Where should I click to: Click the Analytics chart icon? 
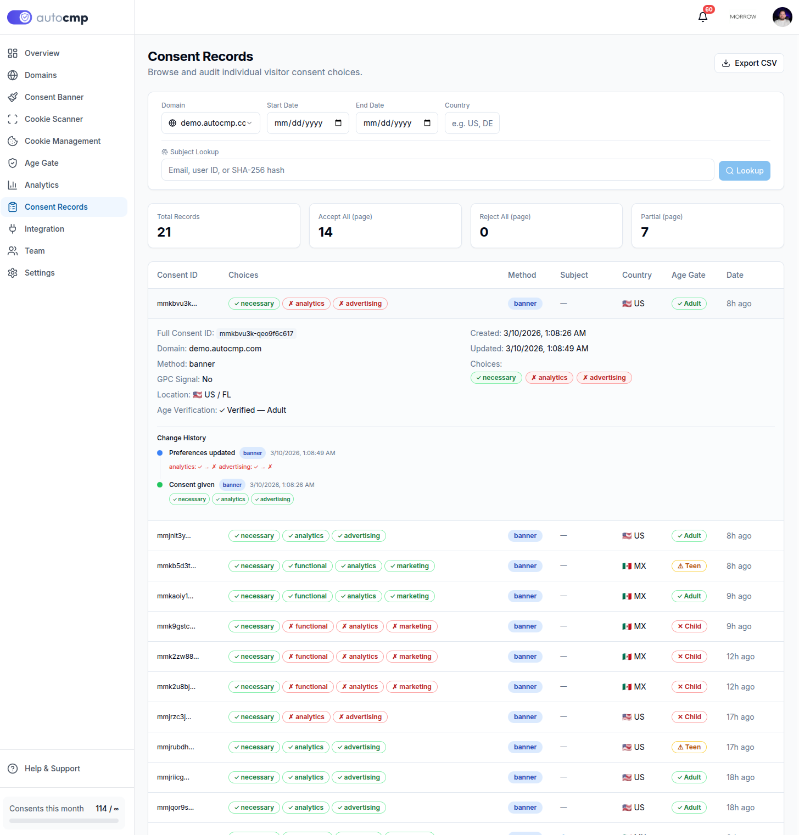tap(13, 185)
